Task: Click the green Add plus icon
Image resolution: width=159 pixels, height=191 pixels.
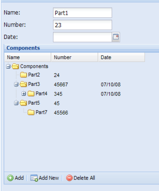Action: pyautogui.click(x=10, y=178)
